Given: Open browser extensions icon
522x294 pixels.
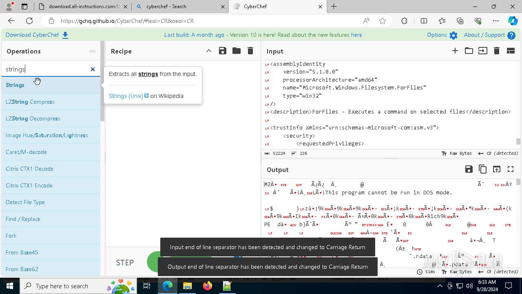Looking at the screenshot, I should [x=404, y=21].
